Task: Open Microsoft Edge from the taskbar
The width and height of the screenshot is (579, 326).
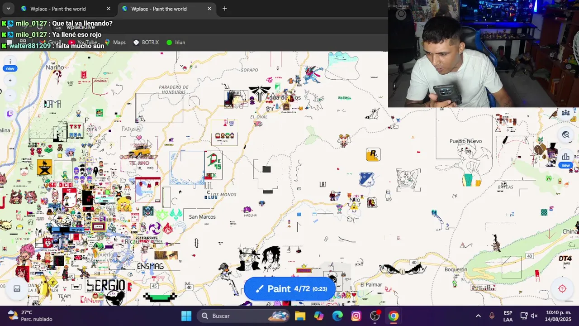Action: [337, 316]
